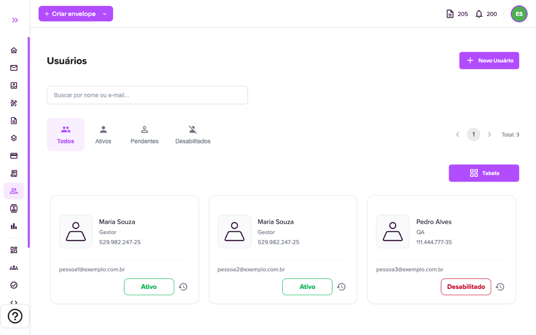Image resolution: width=536 pixels, height=335 pixels.
Task: Select page 1 in the pagination
Action: point(473,135)
